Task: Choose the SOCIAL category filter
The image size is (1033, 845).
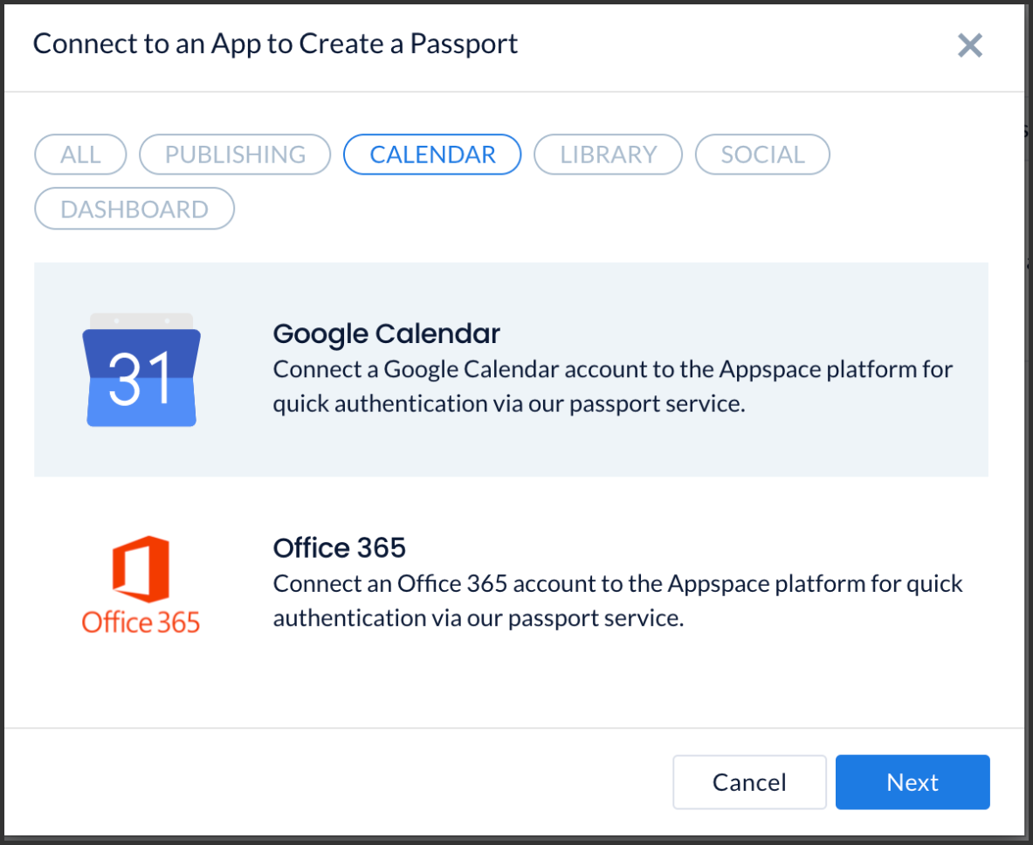Action: pyautogui.click(x=762, y=155)
